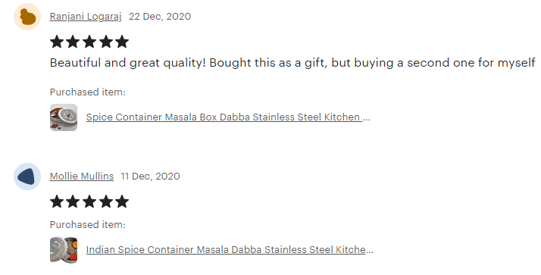Open the Spice Container Masala Box thumbnail image
The width and height of the screenshot is (541, 275).
64,117
